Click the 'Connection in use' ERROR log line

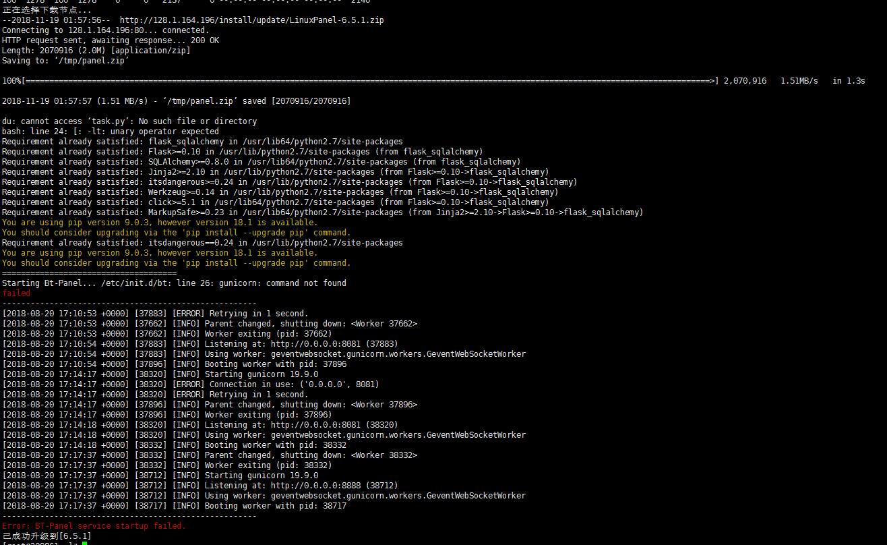tap(191, 384)
